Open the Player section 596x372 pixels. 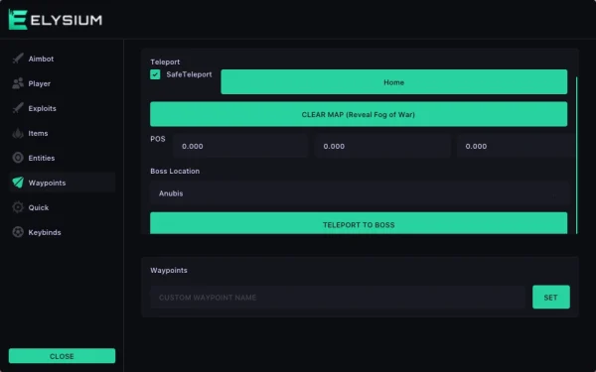point(62,83)
